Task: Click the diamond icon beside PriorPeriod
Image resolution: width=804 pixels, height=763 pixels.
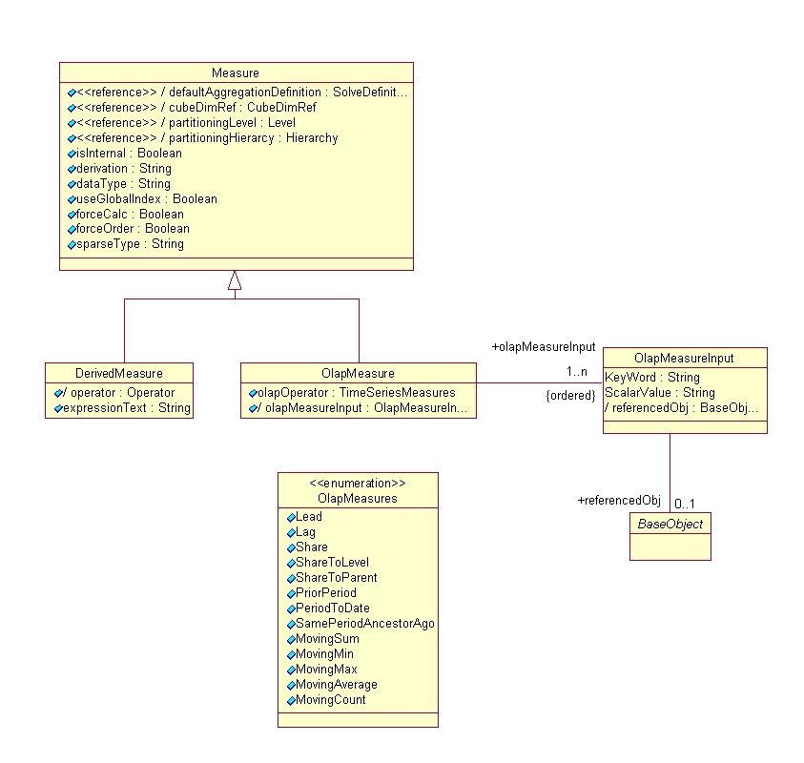Action: coord(291,594)
